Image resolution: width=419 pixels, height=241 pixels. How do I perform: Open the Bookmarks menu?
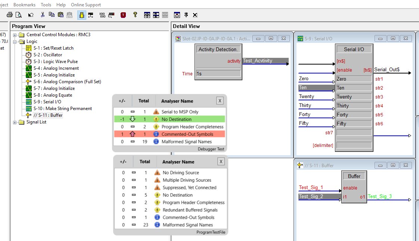tap(24, 5)
